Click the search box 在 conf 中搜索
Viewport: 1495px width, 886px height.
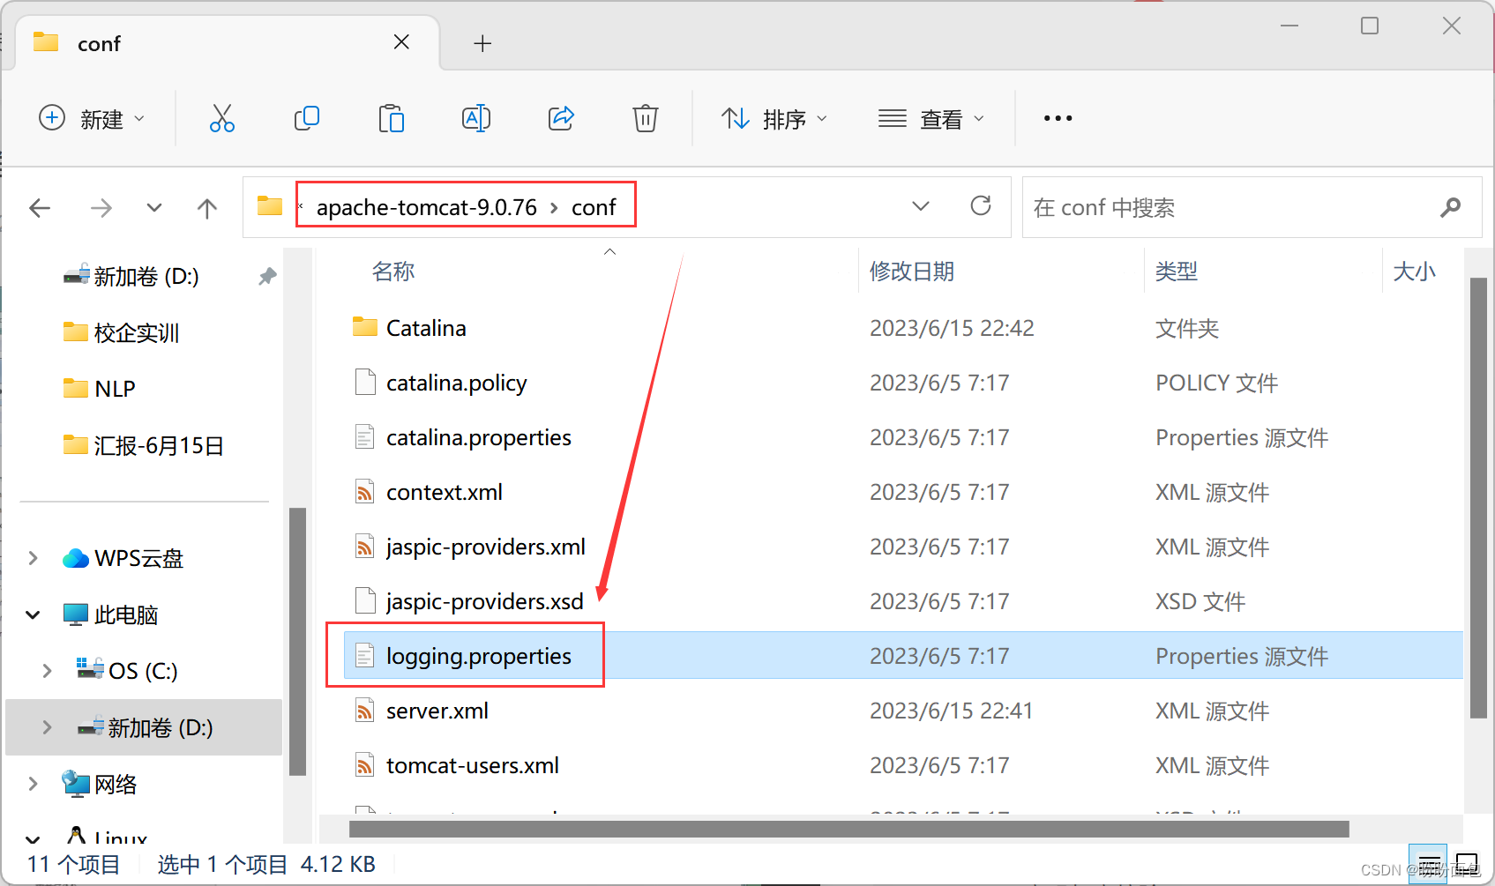click(x=1252, y=207)
